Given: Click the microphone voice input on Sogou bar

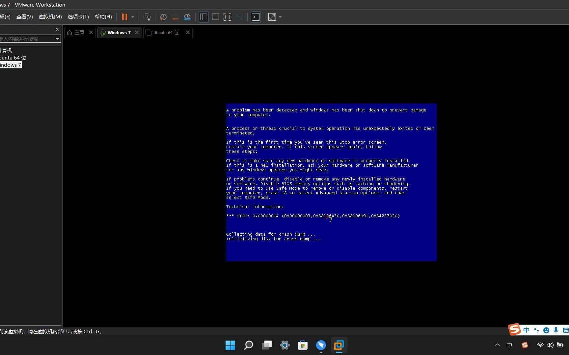Looking at the screenshot, I should click(x=556, y=330).
